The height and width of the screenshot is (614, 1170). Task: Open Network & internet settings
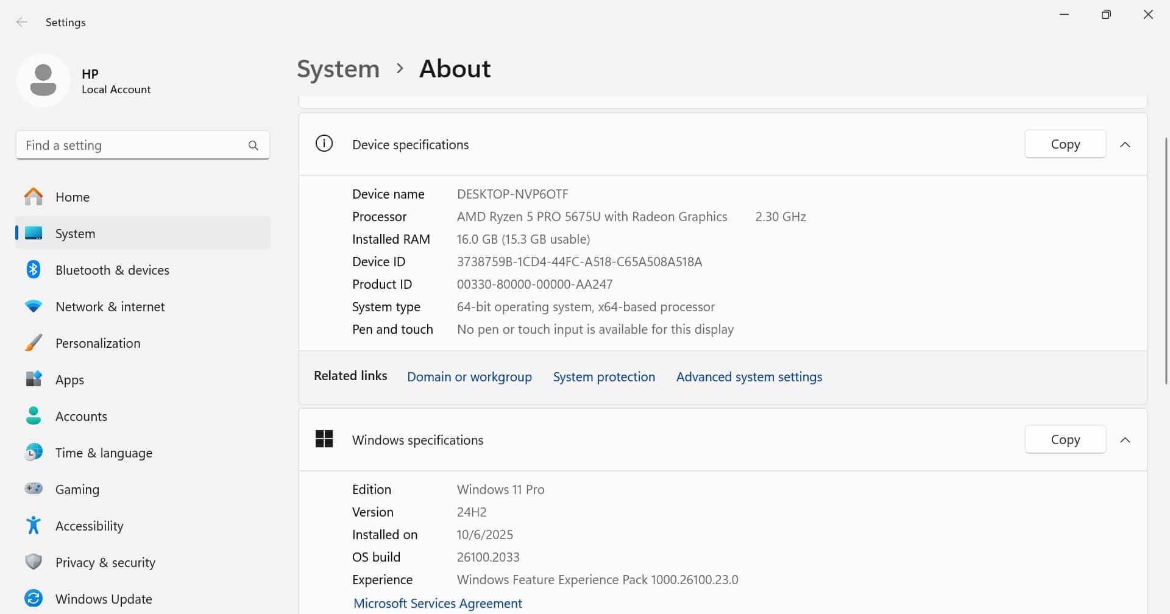point(143,306)
